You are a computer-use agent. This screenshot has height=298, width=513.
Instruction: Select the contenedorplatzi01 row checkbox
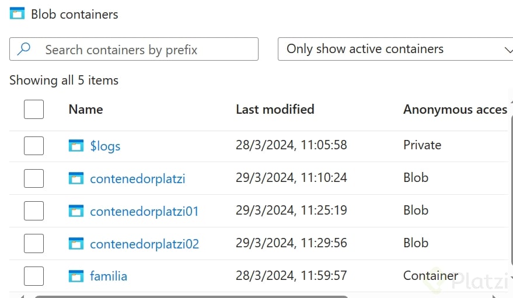tap(34, 211)
